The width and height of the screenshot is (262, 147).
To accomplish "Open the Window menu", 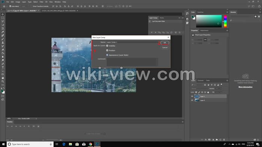I will pyautogui.click(x=58, y=2).
